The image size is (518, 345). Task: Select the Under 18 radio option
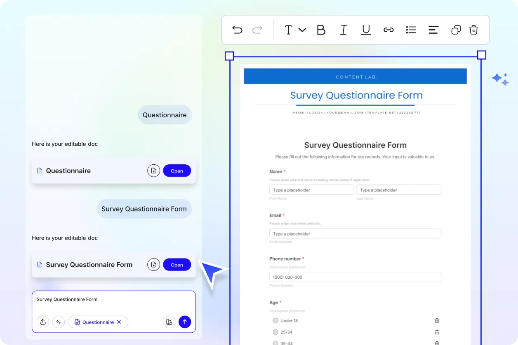point(275,320)
